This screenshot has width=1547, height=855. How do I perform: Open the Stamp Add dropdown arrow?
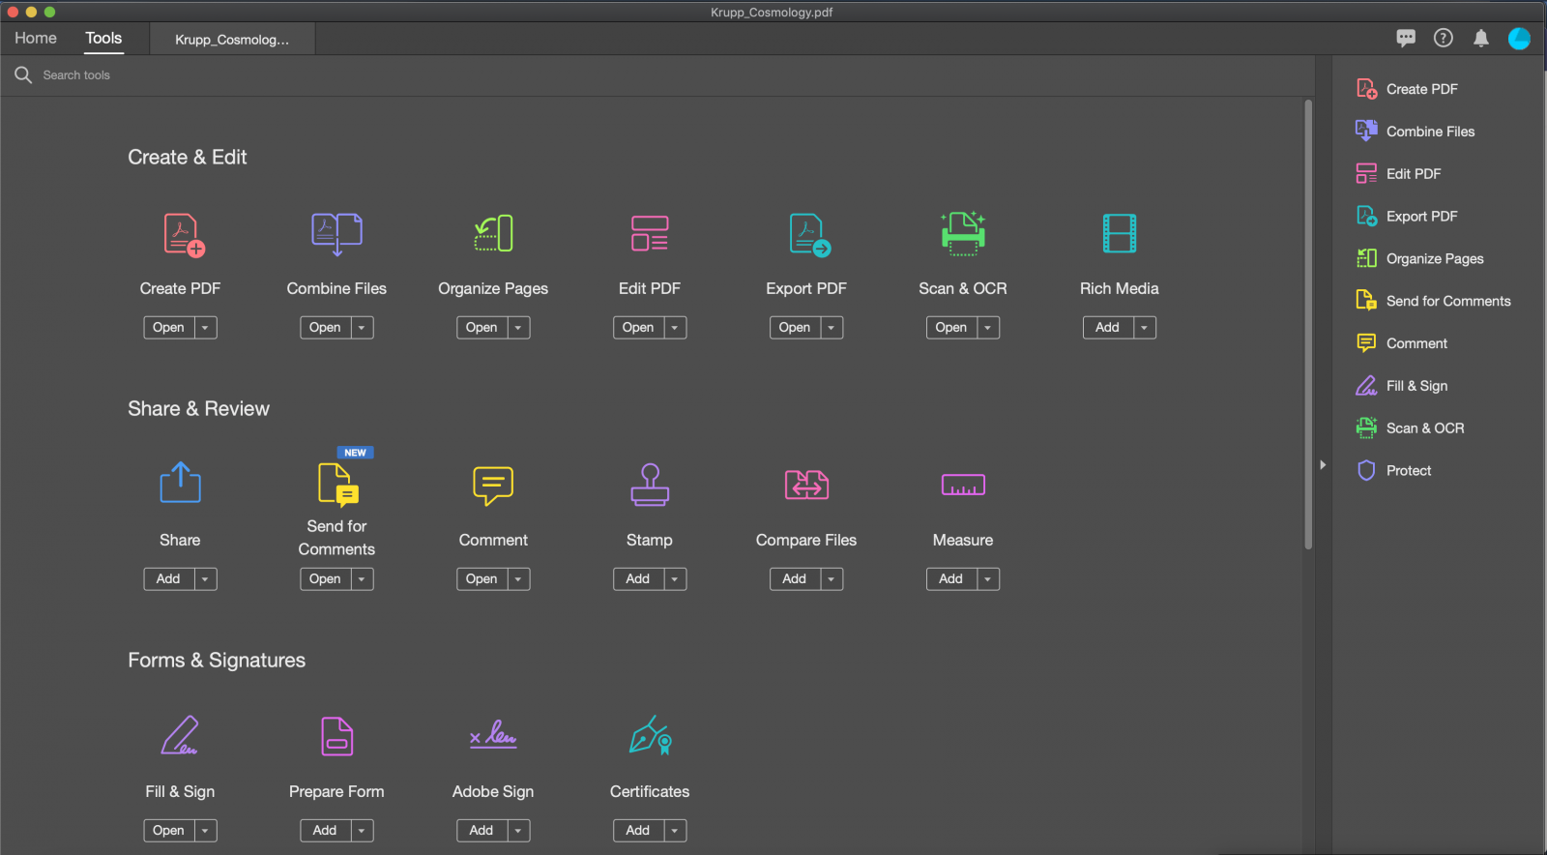pyautogui.click(x=675, y=579)
